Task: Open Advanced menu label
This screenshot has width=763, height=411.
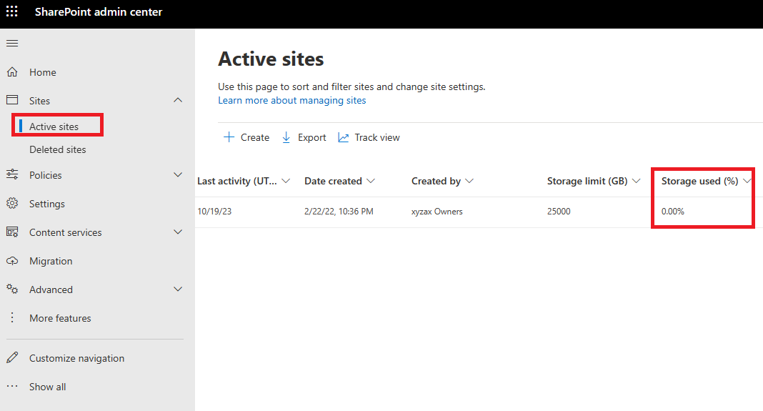Action: click(51, 289)
